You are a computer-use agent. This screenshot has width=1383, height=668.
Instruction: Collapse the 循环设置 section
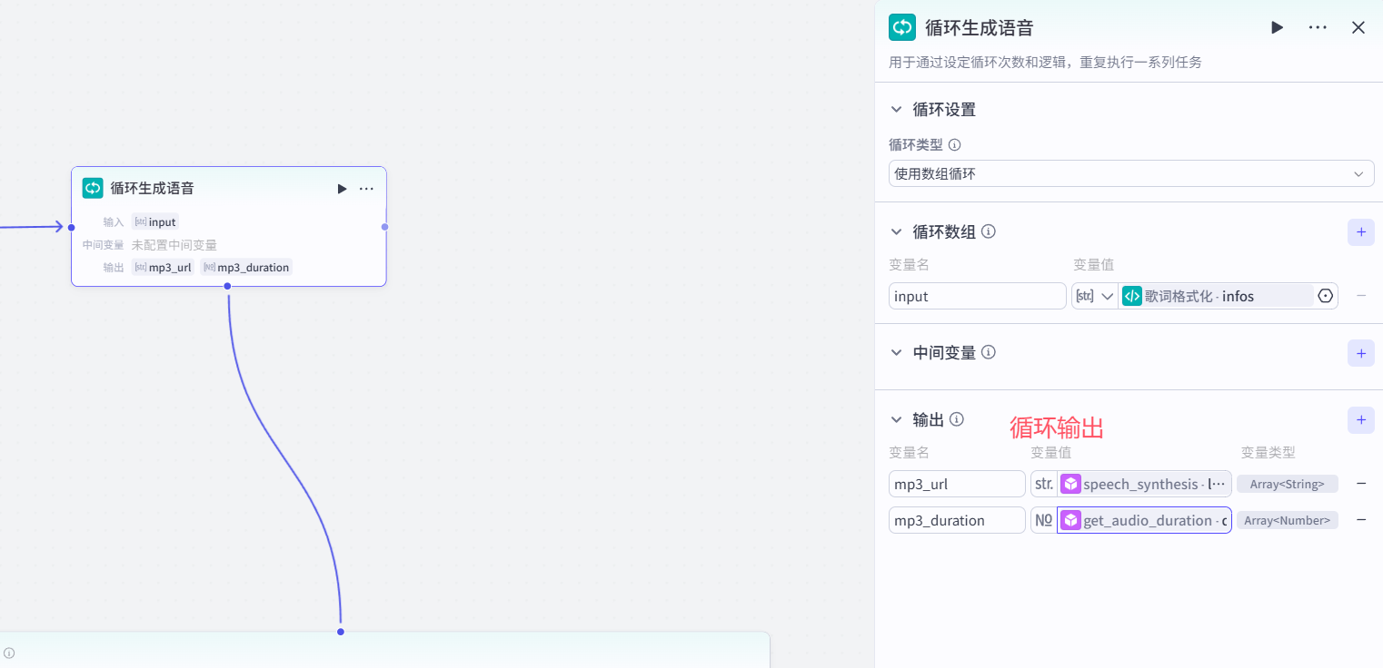pyautogui.click(x=897, y=110)
